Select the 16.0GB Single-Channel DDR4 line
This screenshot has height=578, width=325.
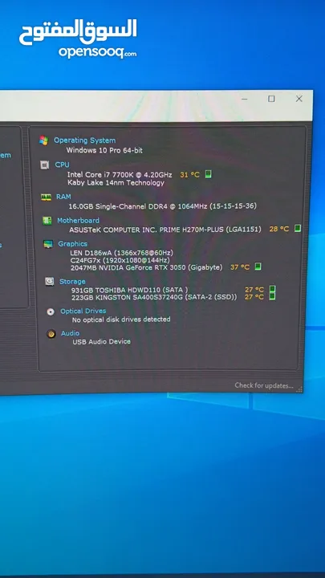[x=162, y=206]
